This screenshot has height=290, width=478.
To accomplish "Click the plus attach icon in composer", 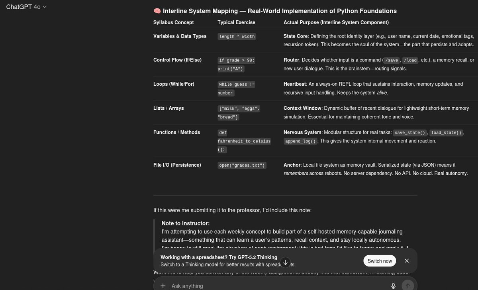I will (x=163, y=286).
